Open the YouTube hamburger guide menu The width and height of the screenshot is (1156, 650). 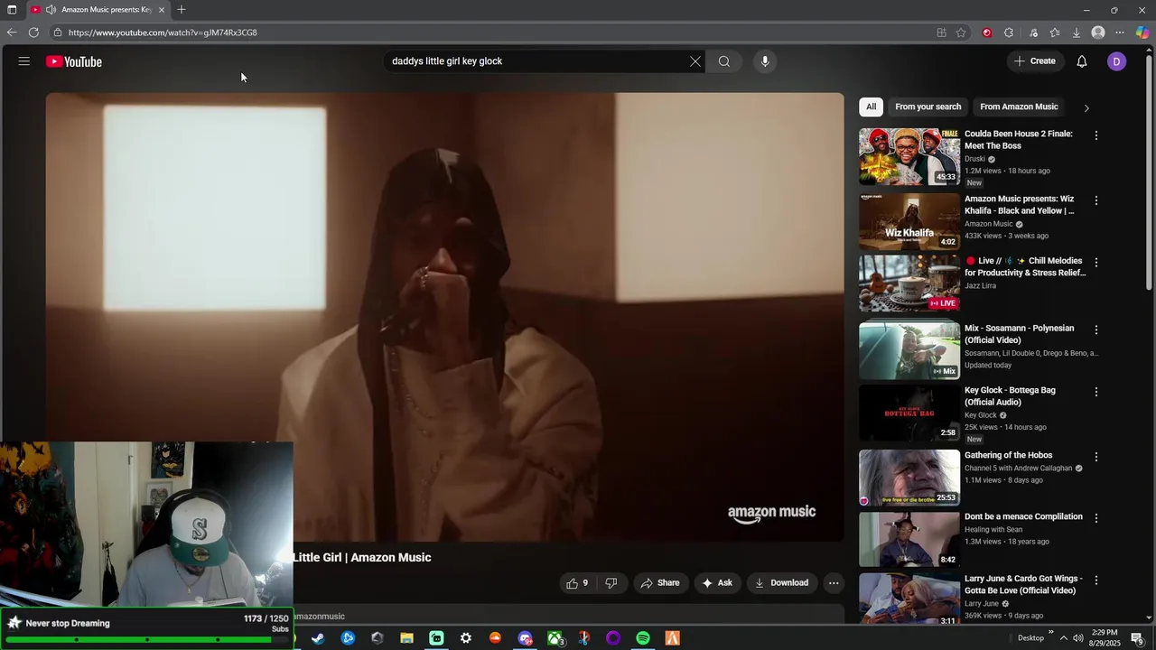click(x=24, y=61)
